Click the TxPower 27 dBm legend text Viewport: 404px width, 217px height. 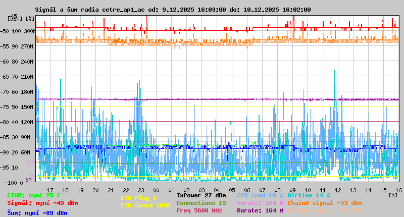tap(201, 195)
